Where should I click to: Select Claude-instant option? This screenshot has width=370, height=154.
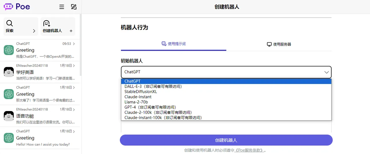tap(226, 97)
